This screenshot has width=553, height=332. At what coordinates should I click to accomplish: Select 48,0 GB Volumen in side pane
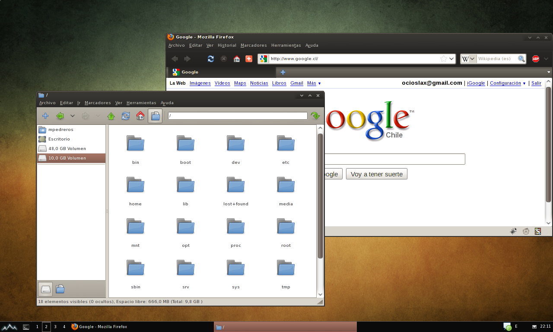click(71, 149)
